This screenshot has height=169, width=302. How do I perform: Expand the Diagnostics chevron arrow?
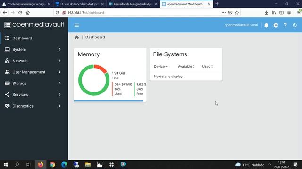[60, 106]
